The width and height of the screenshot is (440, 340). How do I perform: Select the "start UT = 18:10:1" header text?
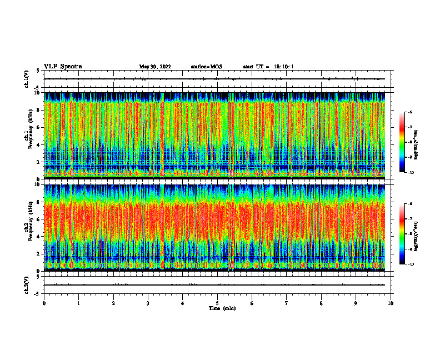pos(268,67)
